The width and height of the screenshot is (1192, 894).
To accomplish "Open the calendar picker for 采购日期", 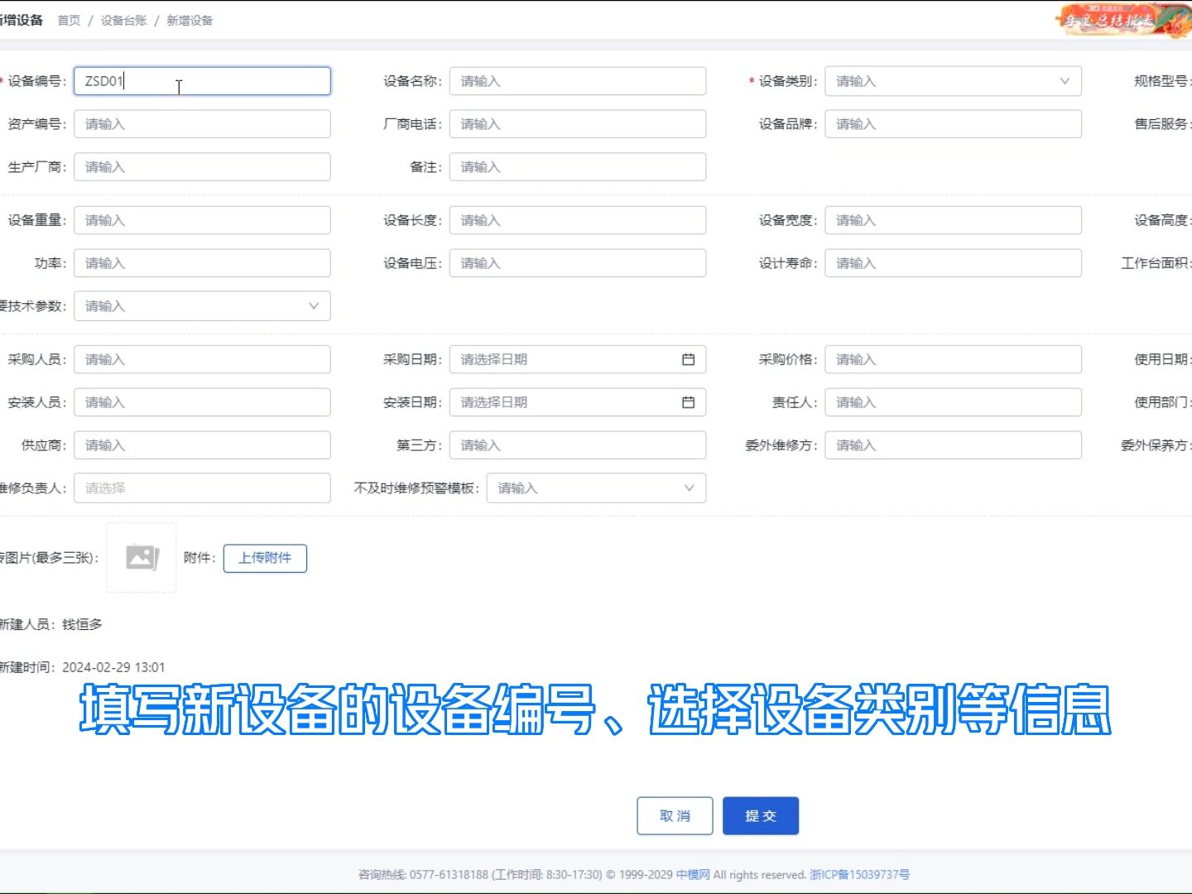I will point(687,358).
